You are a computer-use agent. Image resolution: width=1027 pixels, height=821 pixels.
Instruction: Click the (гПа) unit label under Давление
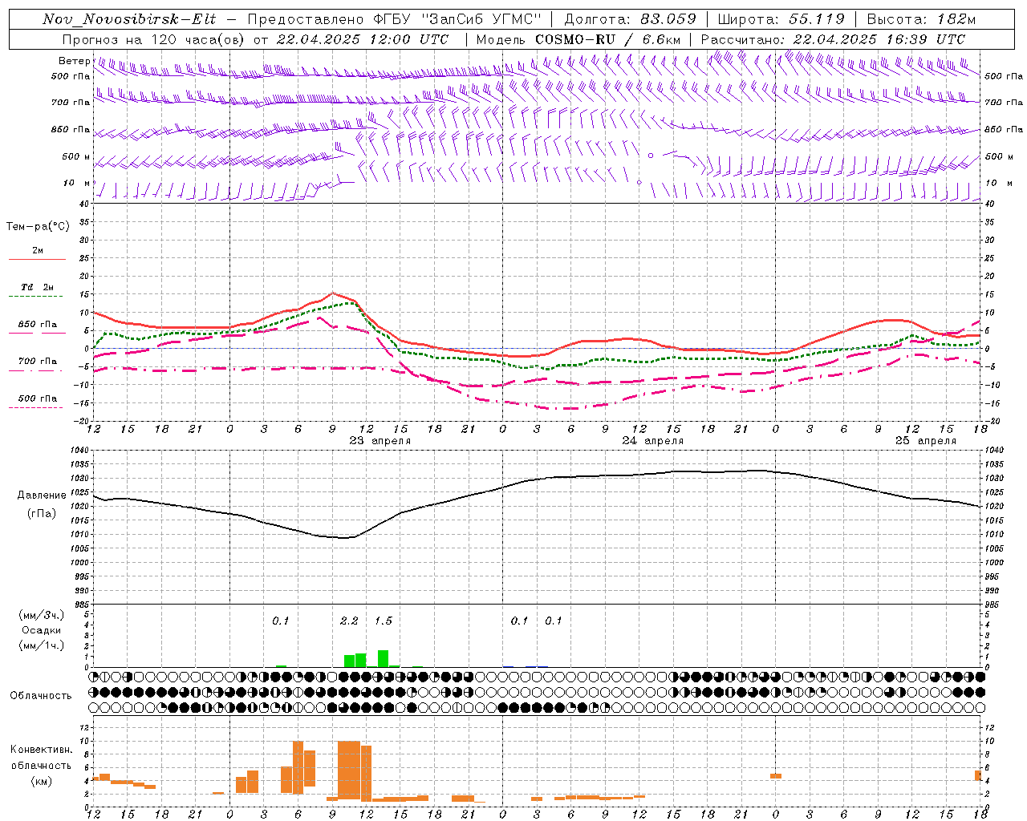[x=42, y=514]
